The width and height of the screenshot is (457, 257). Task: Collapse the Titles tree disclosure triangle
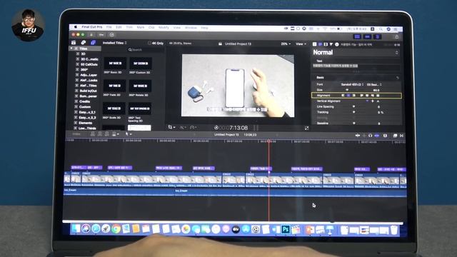pyautogui.click(x=71, y=49)
